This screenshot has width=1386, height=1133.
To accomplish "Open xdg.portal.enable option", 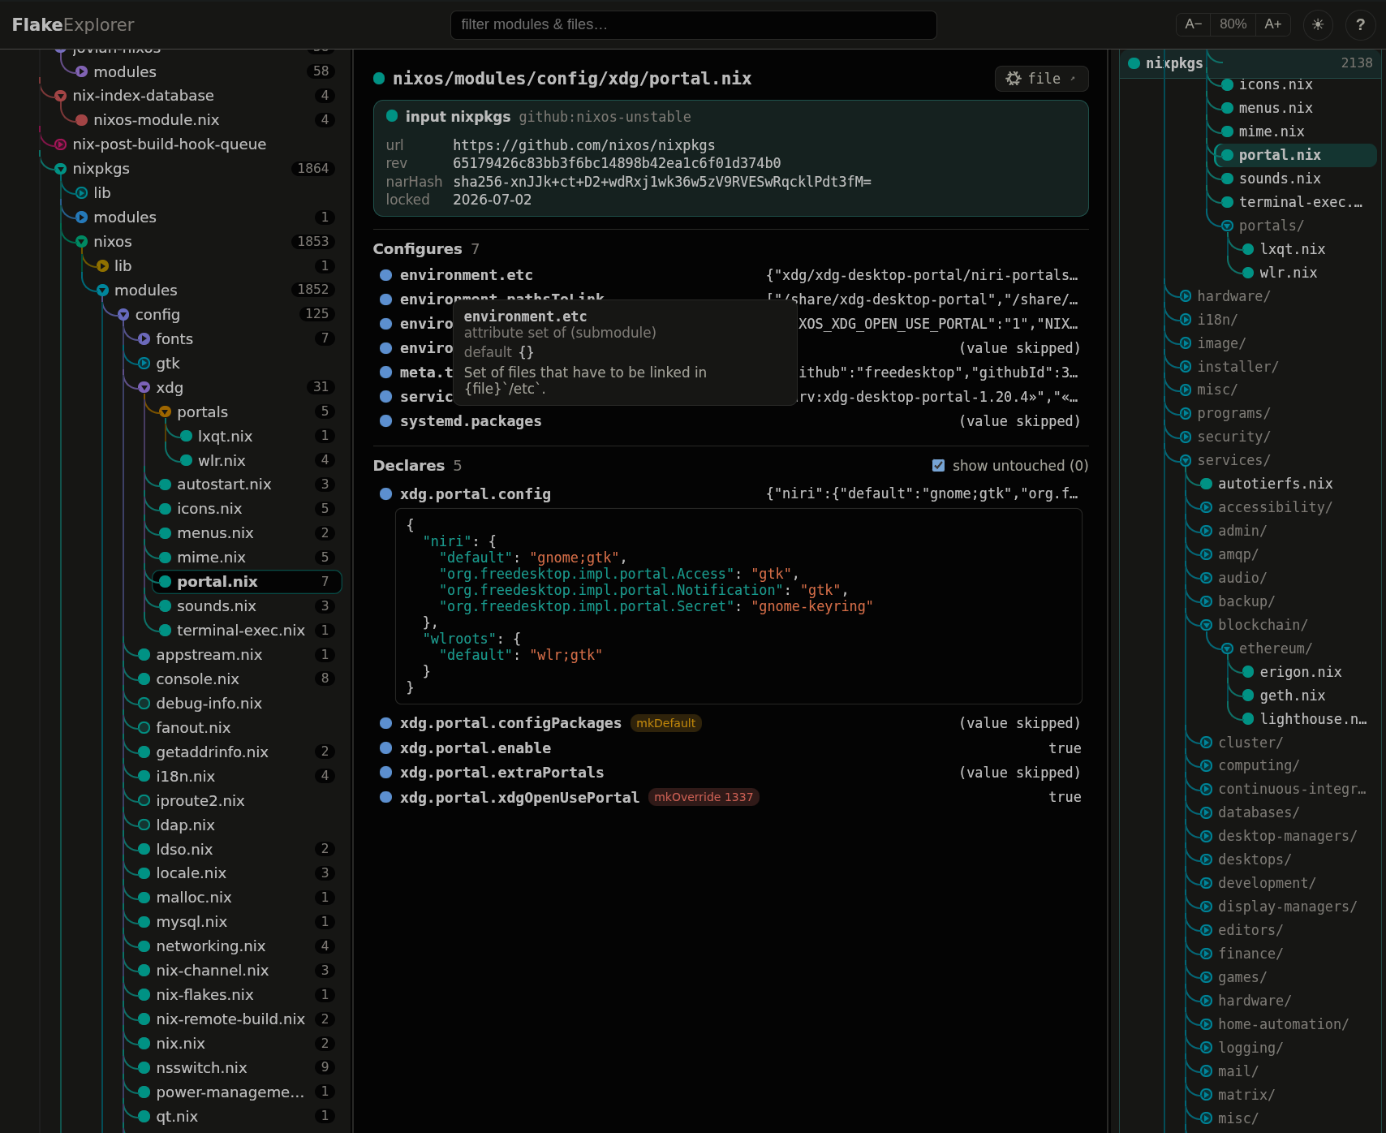I will 476,748.
